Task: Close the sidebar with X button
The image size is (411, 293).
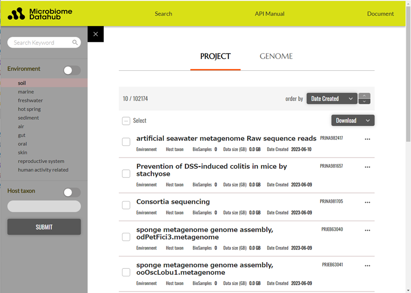Action: 96,34
